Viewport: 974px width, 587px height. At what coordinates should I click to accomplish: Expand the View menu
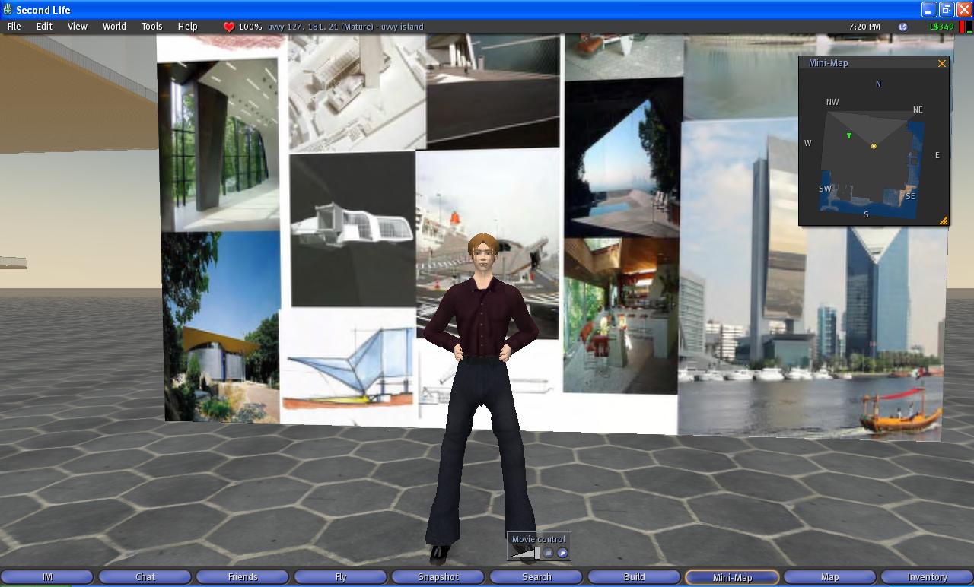[x=78, y=27]
